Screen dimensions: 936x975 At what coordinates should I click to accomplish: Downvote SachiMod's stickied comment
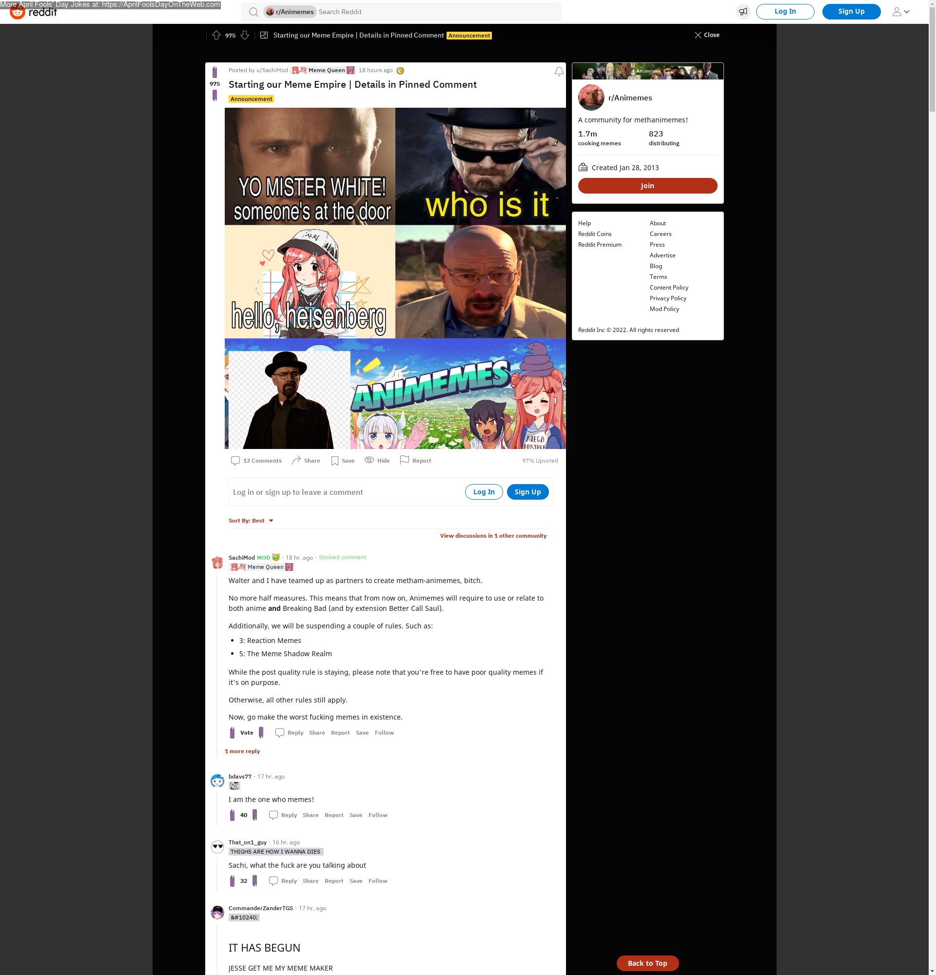pyautogui.click(x=261, y=733)
